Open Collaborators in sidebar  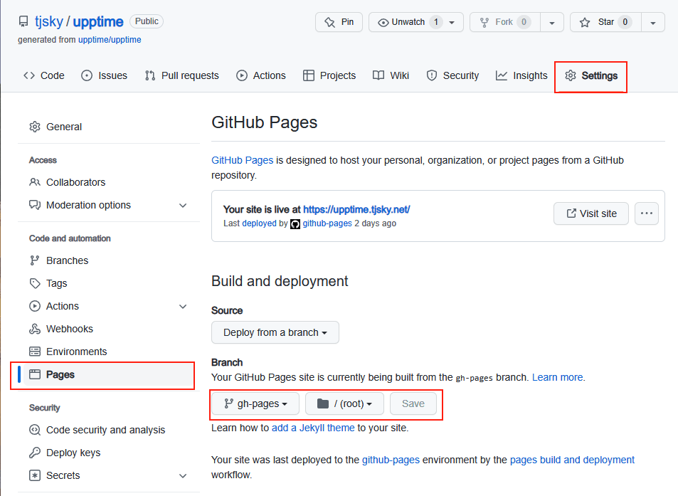click(109, 182)
